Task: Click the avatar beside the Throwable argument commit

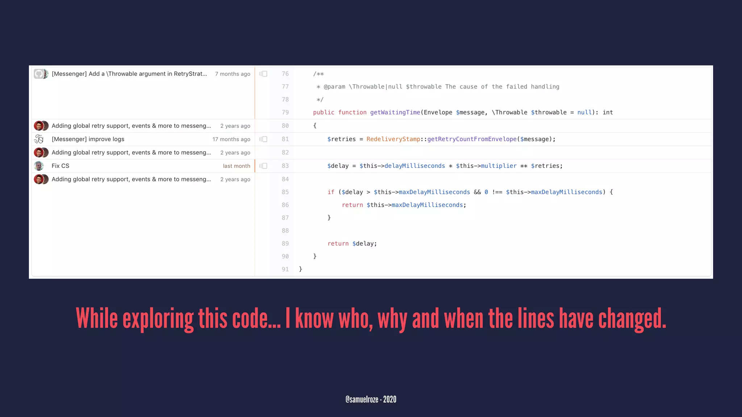Action: (41, 74)
